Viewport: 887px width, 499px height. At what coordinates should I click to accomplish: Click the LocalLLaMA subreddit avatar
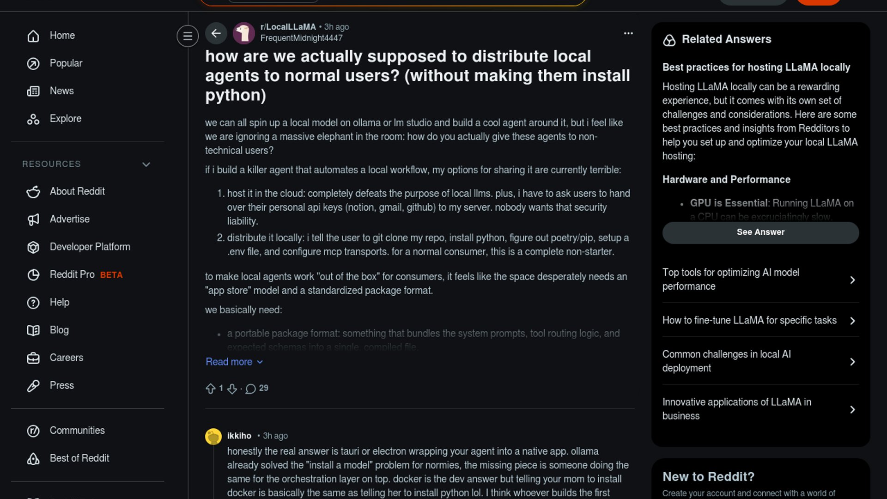click(x=243, y=33)
